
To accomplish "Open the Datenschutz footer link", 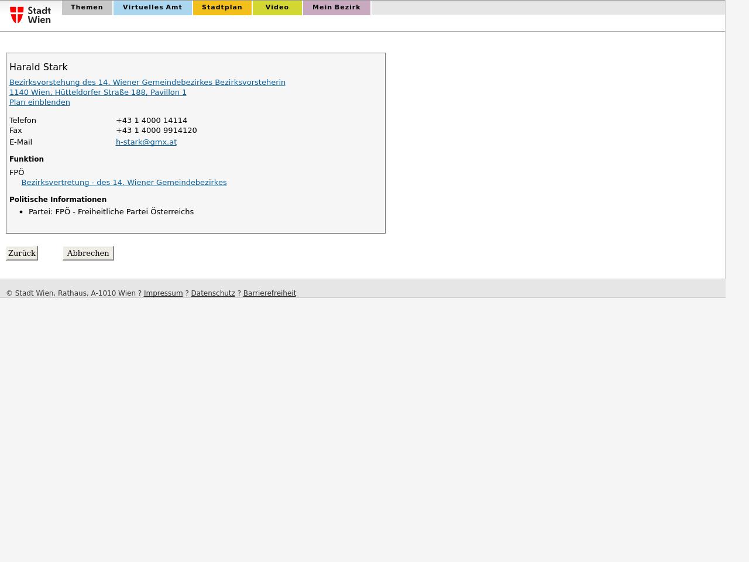I will (x=212, y=293).
